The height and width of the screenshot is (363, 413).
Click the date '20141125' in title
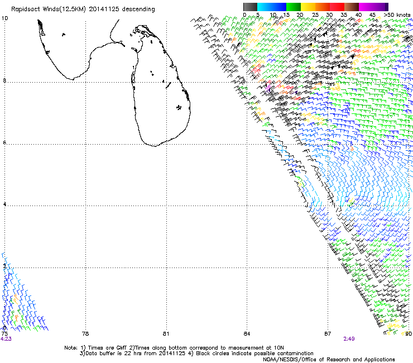(x=104, y=9)
